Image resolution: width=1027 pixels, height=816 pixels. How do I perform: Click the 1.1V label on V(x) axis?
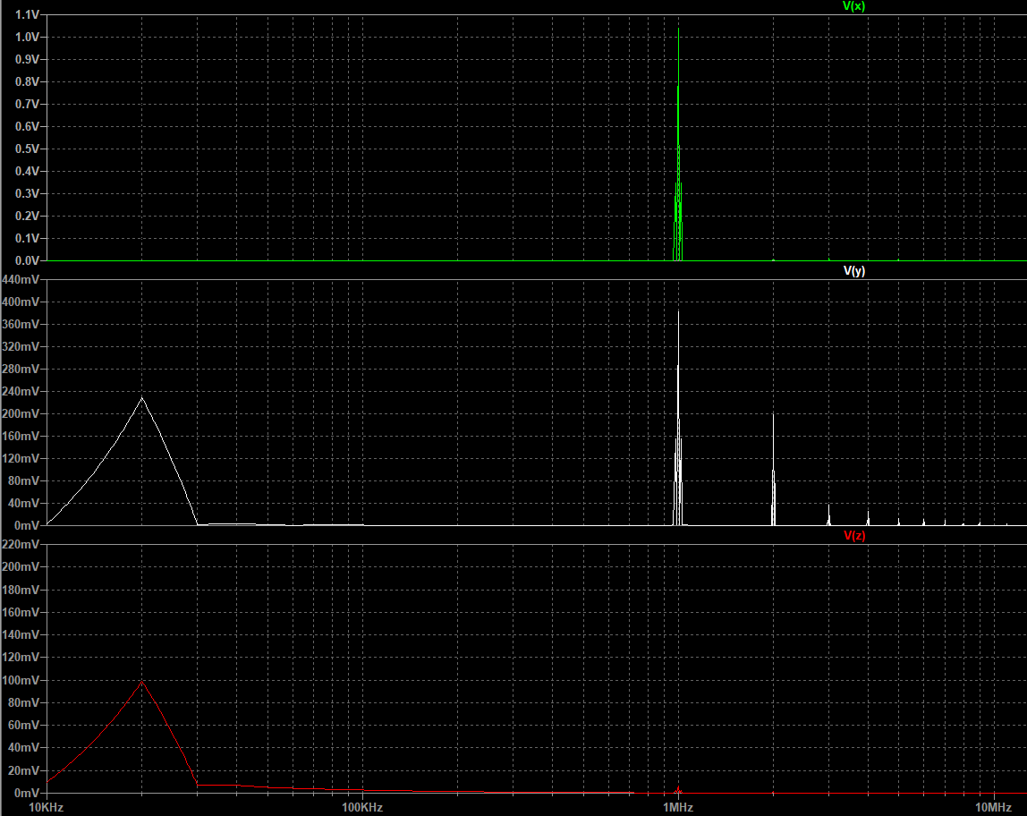[x=27, y=14]
